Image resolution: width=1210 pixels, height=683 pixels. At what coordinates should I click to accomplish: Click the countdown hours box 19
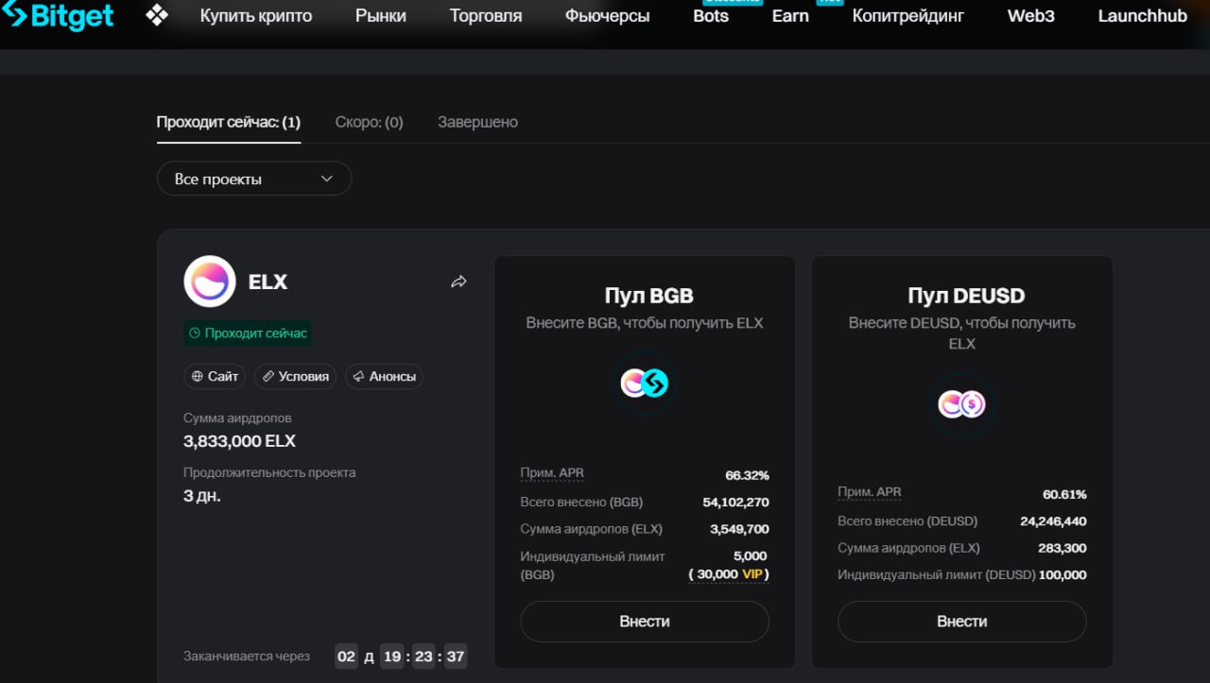(x=392, y=657)
